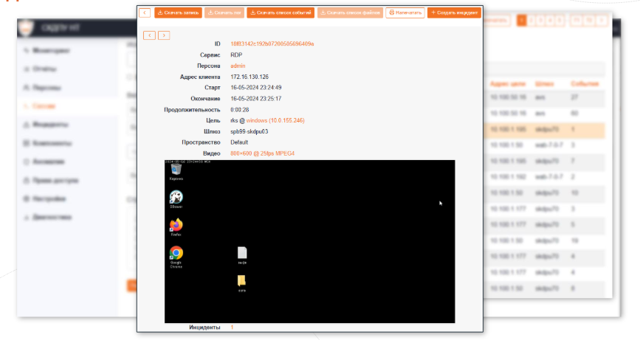Open the admin persona link
This screenshot has width=640, height=340.
click(x=238, y=66)
